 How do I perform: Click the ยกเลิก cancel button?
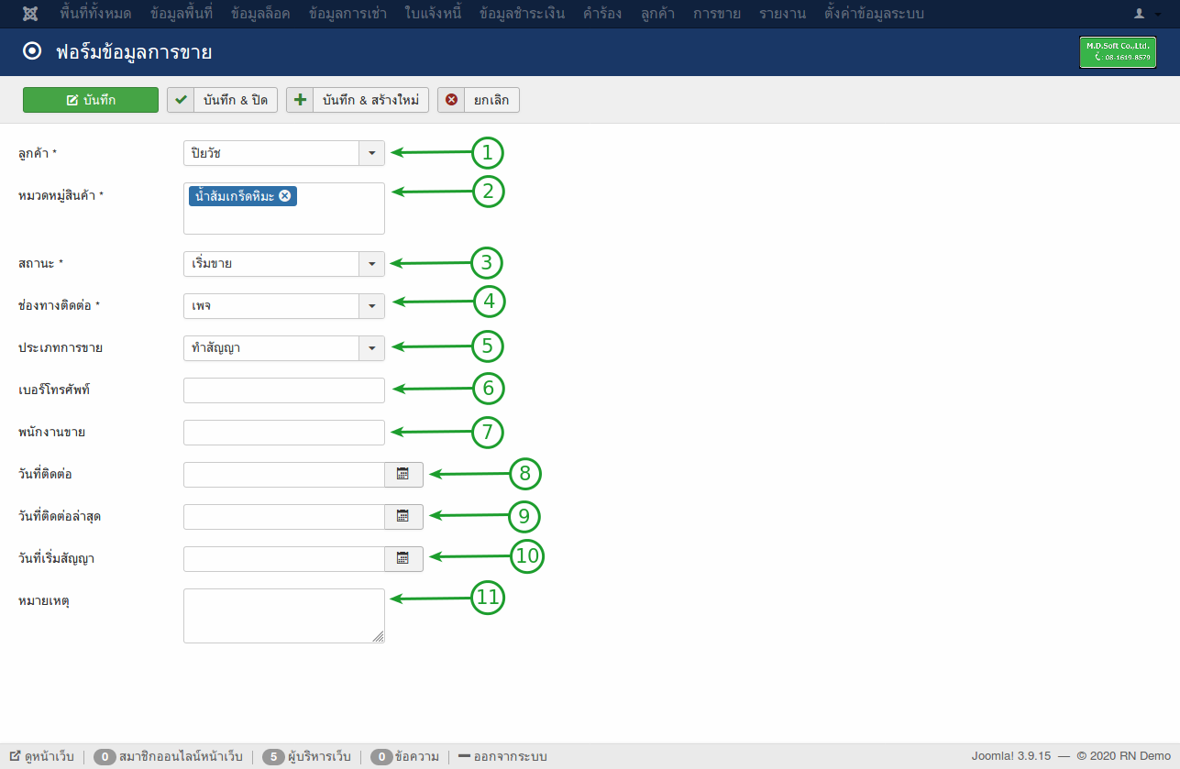click(x=479, y=100)
